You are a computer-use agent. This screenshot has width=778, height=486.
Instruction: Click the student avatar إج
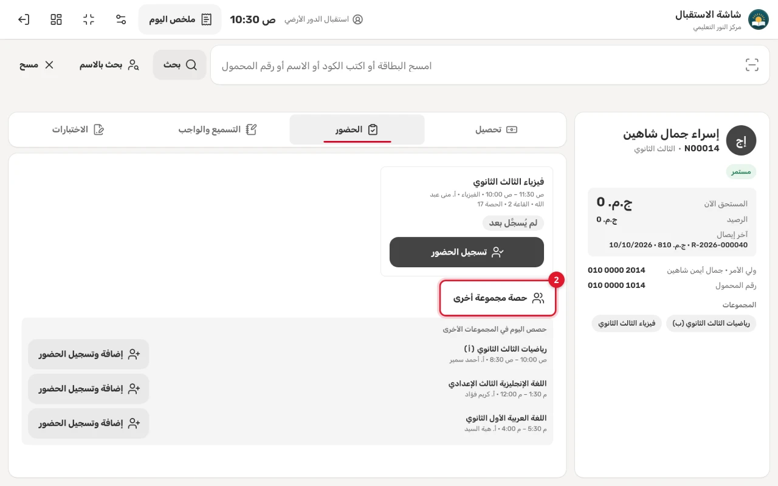[741, 141]
